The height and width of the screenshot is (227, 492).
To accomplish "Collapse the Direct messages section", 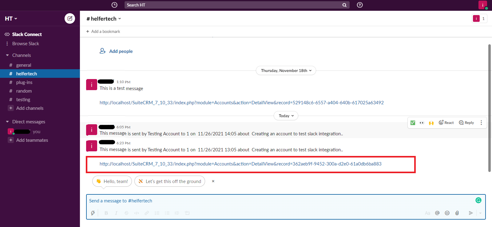I will [x=7, y=122].
